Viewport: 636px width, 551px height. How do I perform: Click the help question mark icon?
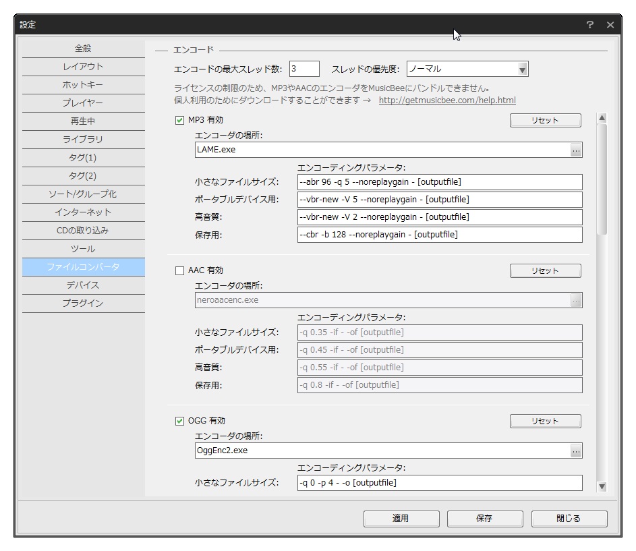pos(590,25)
